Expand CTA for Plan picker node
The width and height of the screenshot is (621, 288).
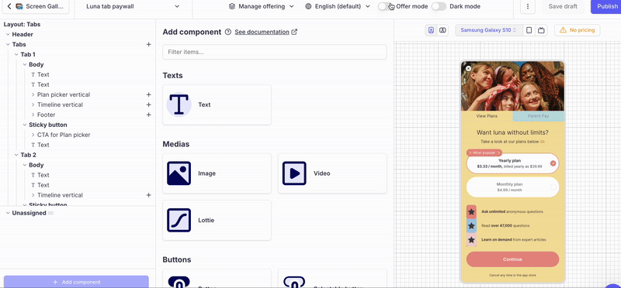click(33, 135)
